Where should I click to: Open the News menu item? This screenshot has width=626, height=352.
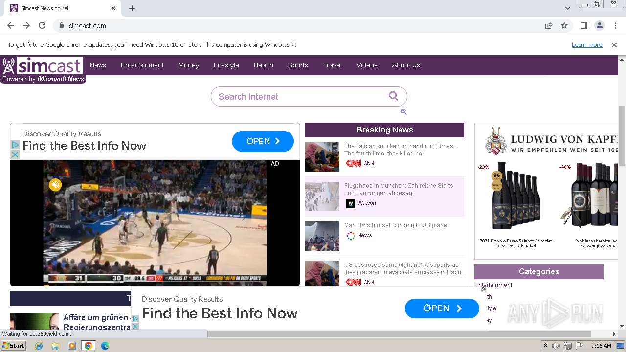(x=98, y=65)
